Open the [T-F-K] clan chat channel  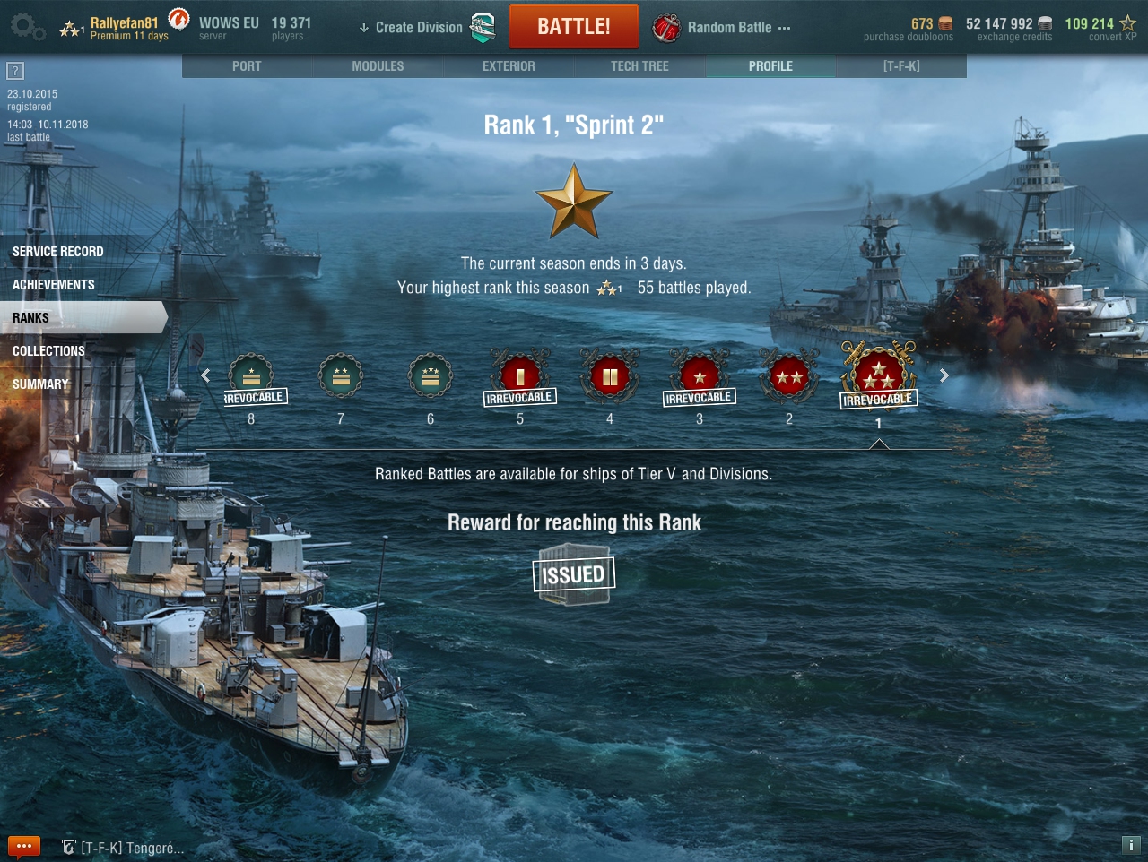coord(123,848)
